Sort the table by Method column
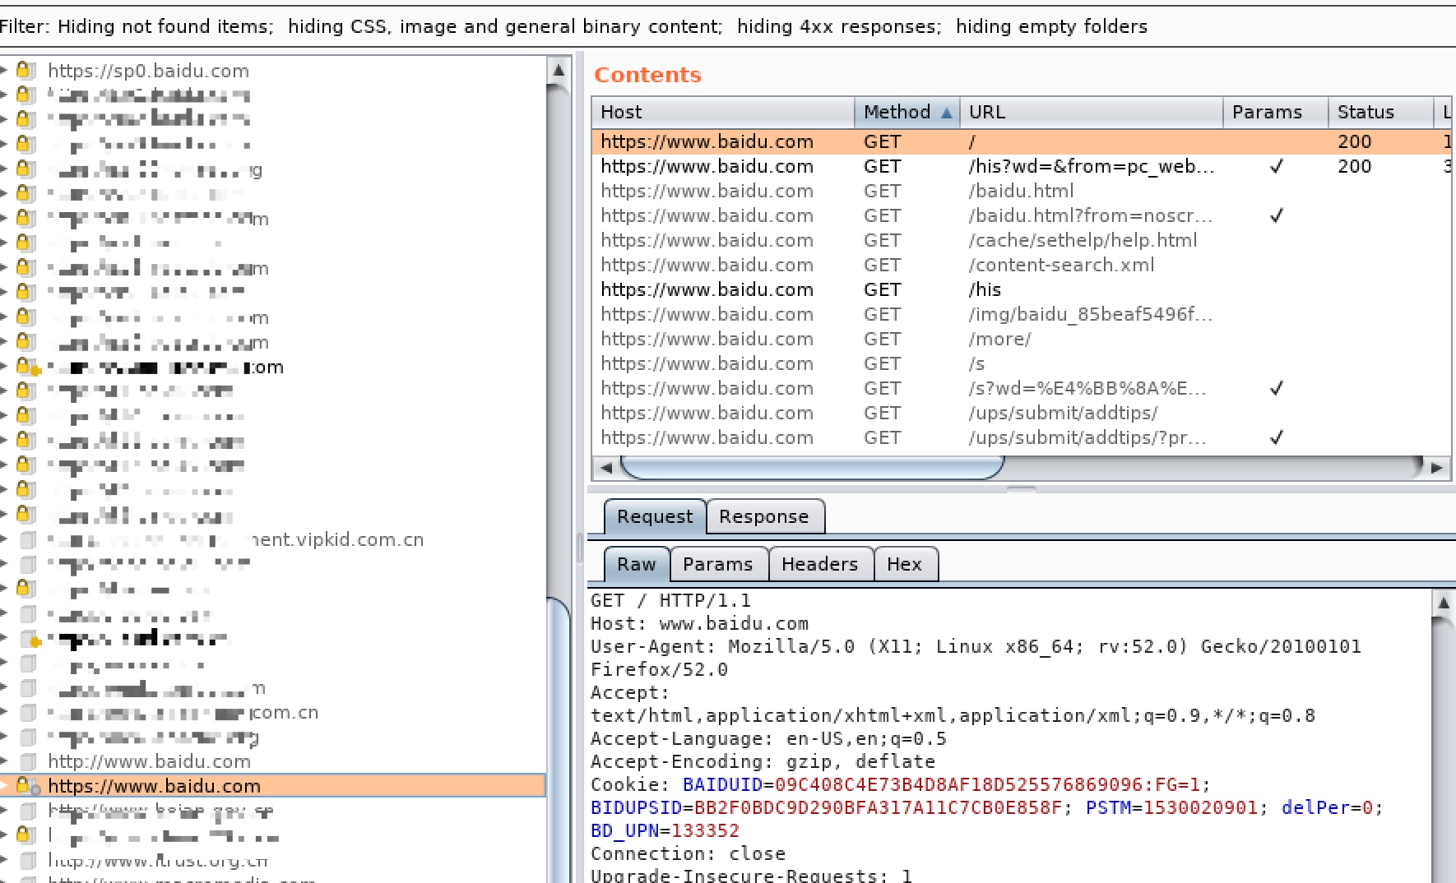Image resolution: width=1456 pixels, height=883 pixels. click(907, 112)
